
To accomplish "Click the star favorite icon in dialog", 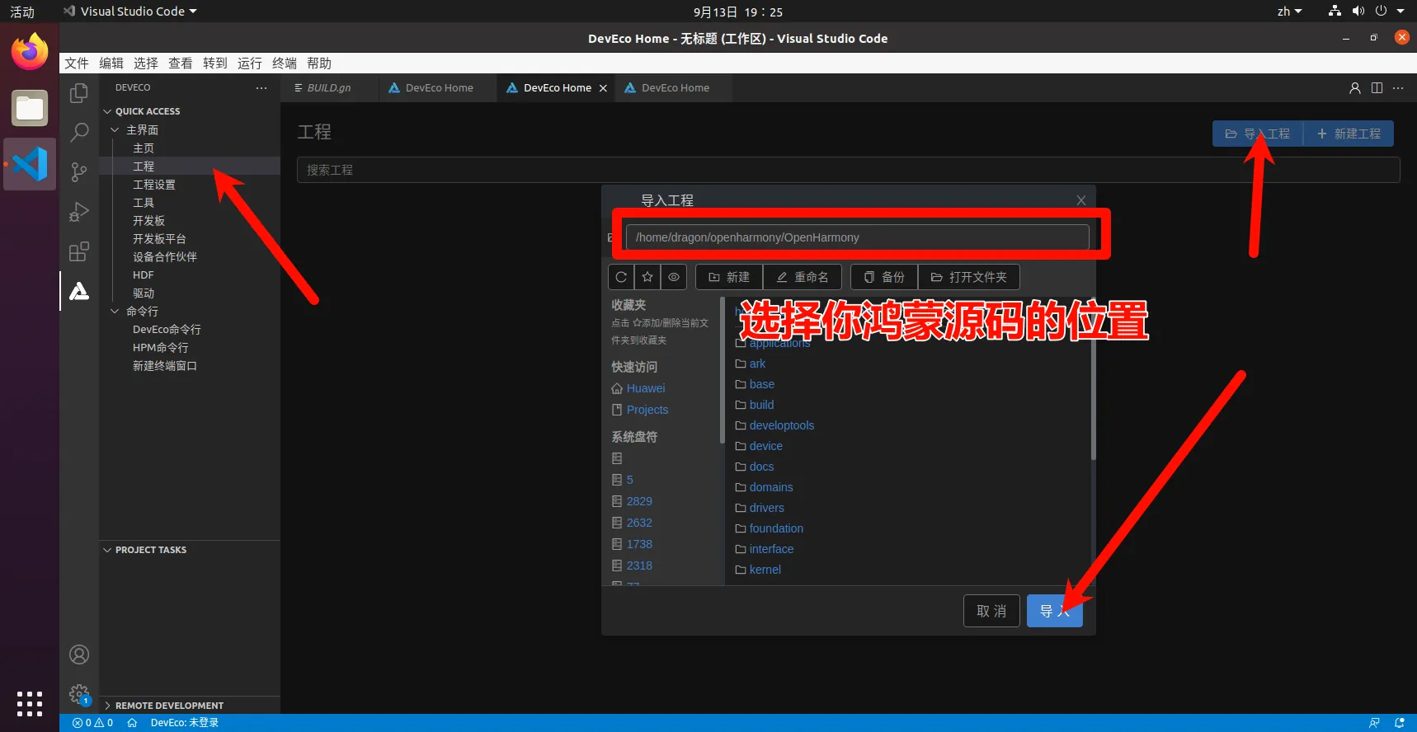I will tap(647, 277).
